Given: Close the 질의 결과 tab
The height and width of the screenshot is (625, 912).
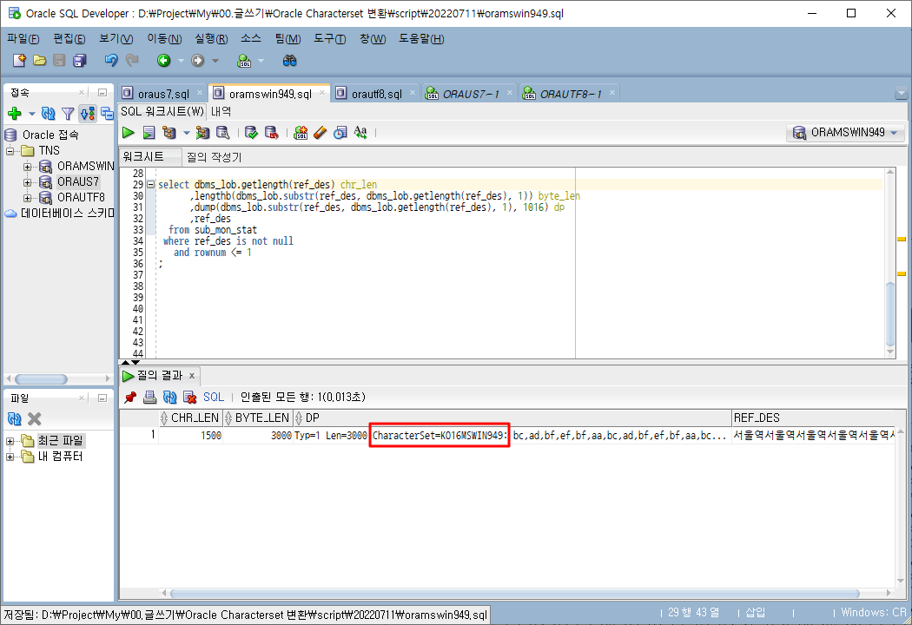Looking at the screenshot, I should click(192, 376).
